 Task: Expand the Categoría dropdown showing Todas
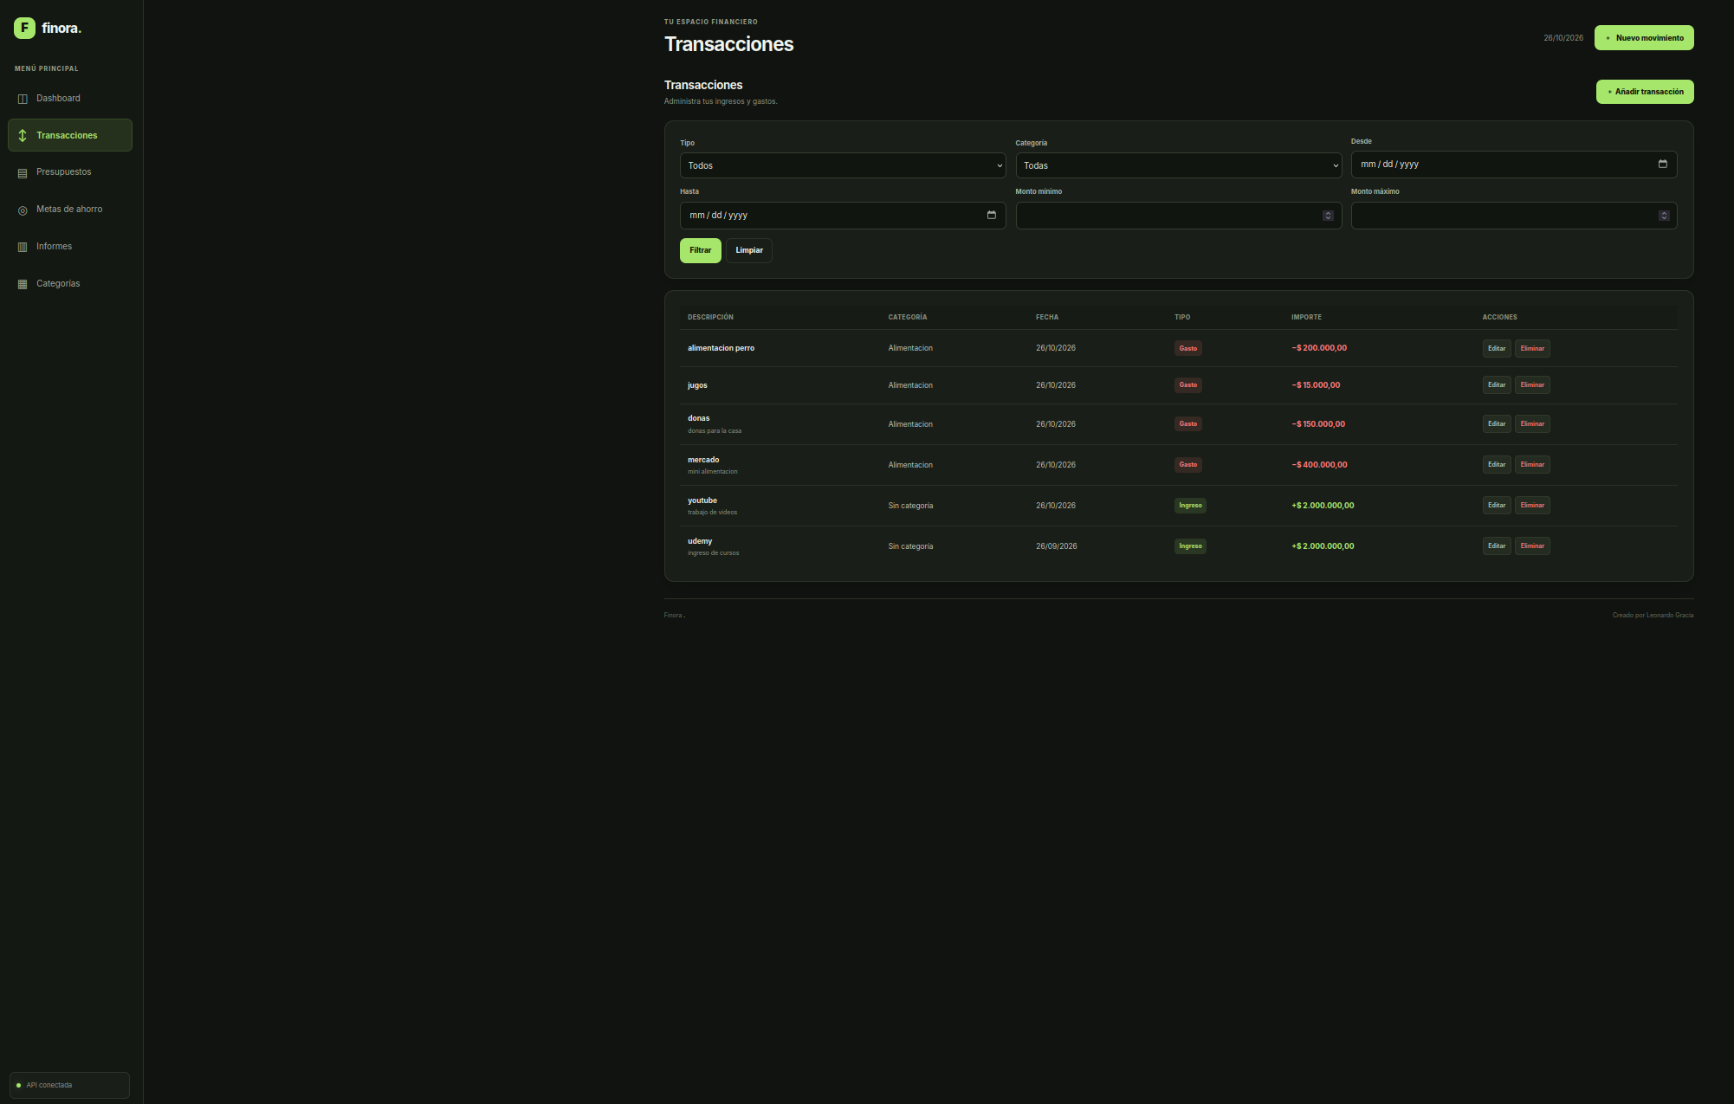point(1178,165)
